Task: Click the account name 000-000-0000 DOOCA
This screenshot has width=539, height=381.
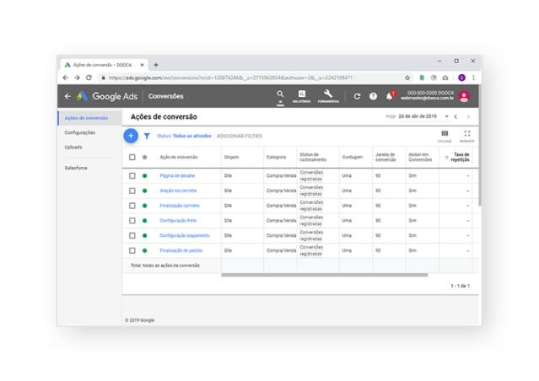Action: [430, 93]
